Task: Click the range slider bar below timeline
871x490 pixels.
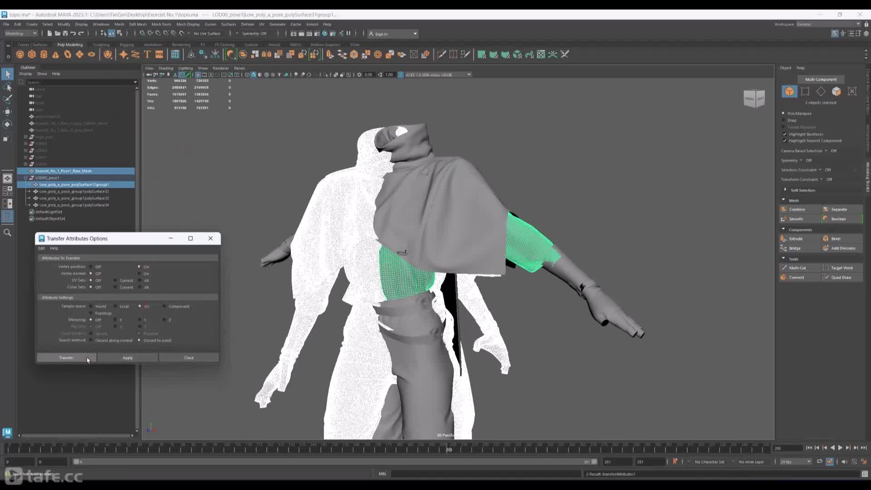Action: (335, 461)
